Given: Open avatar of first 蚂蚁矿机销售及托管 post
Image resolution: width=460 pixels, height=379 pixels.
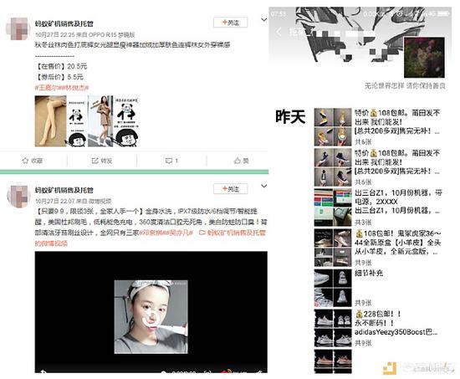Looking at the screenshot, I should coord(18,28).
